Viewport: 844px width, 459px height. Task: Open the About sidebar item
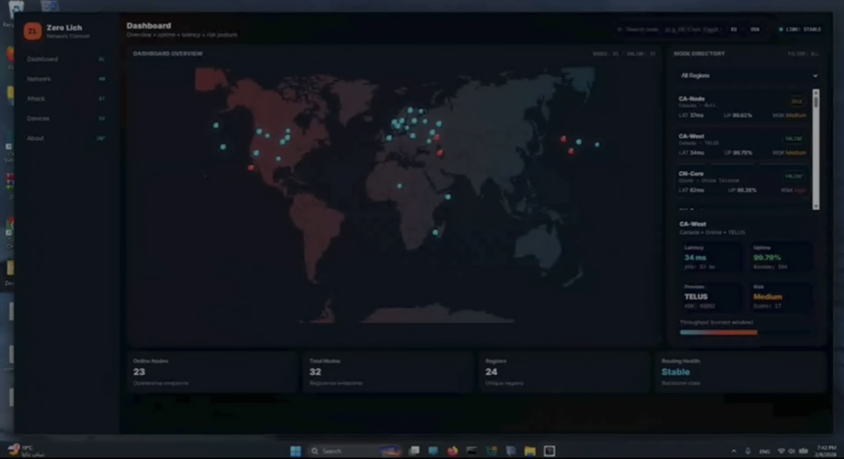66,138
